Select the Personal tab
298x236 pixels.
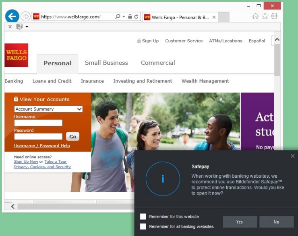58,63
